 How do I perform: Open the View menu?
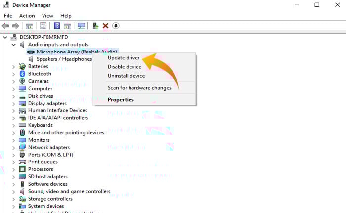[x=47, y=16]
